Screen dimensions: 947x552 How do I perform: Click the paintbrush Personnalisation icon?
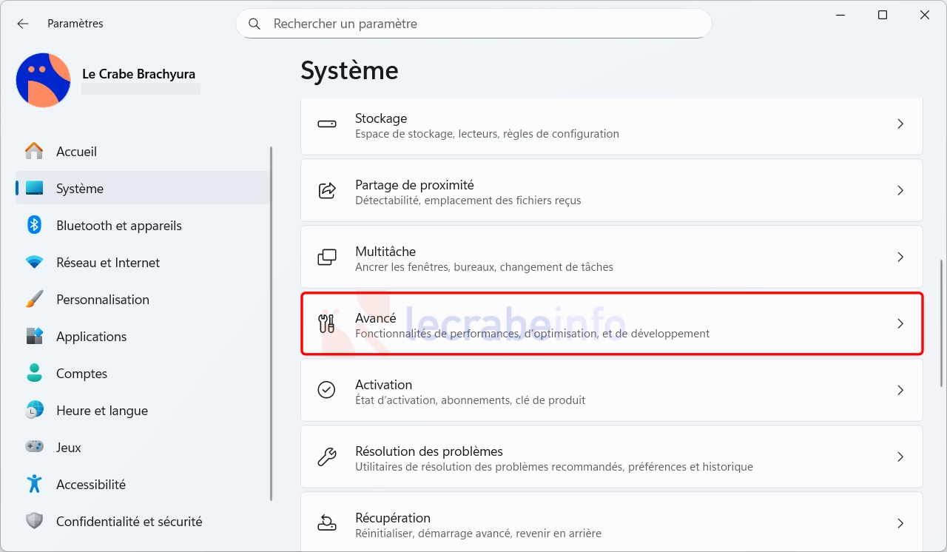tap(34, 300)
